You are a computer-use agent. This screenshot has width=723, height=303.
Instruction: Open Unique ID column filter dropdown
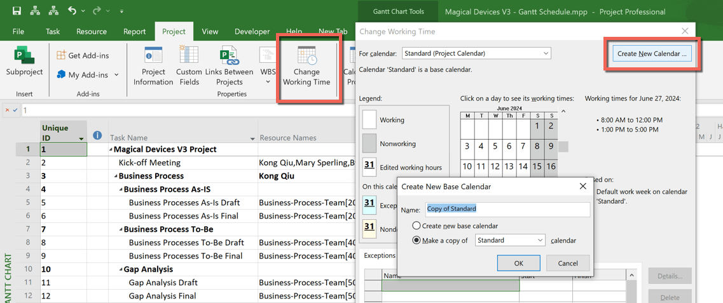pyautogui.click(x=81, y=138)
